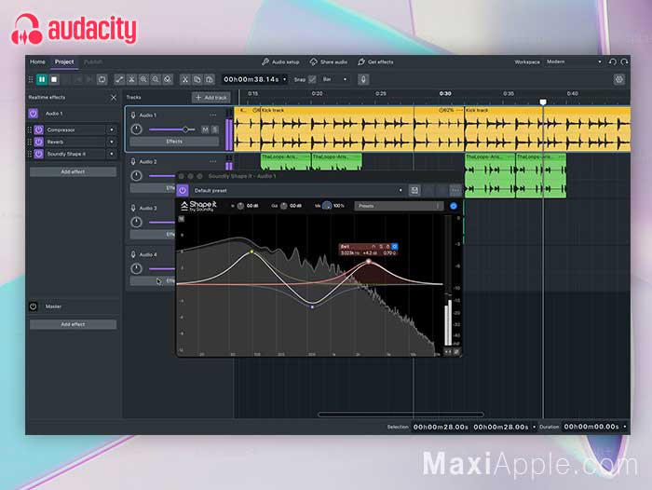Click the pan knob on Audio 1 track

click(136, 129)
